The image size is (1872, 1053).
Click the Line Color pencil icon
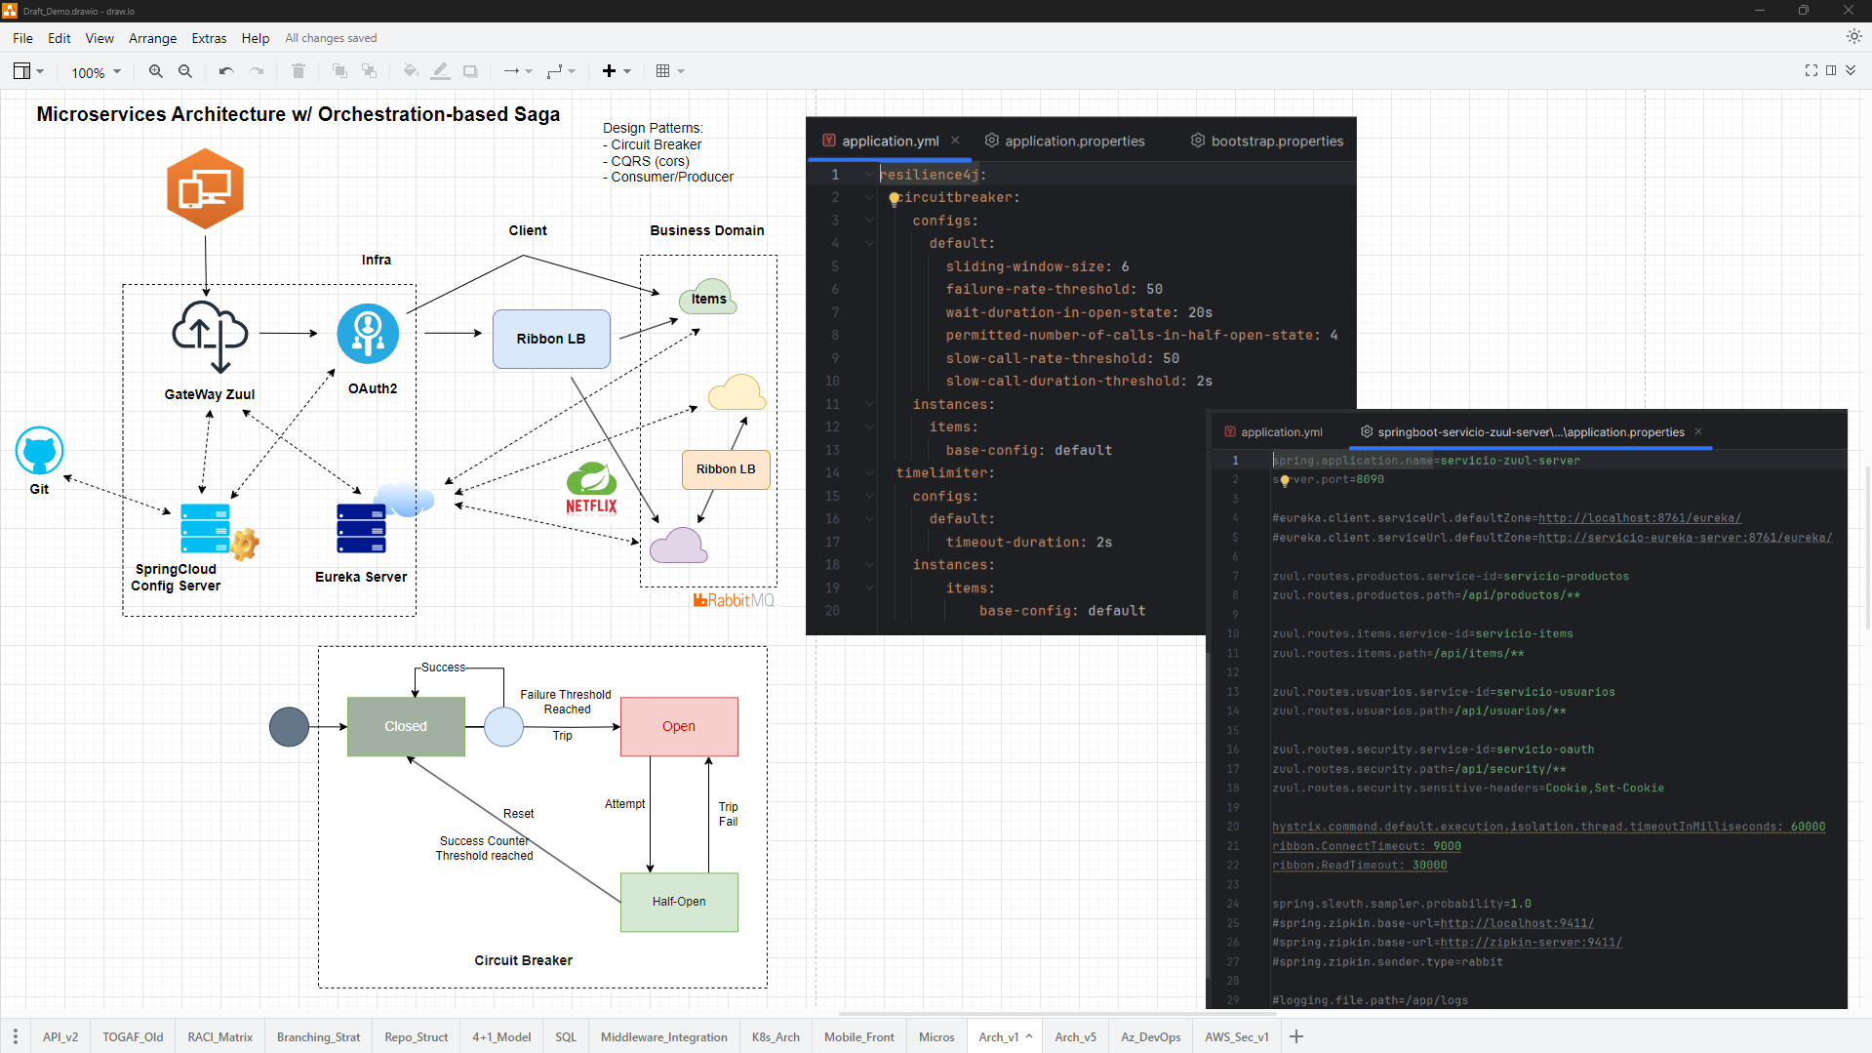tap(440, 71)
